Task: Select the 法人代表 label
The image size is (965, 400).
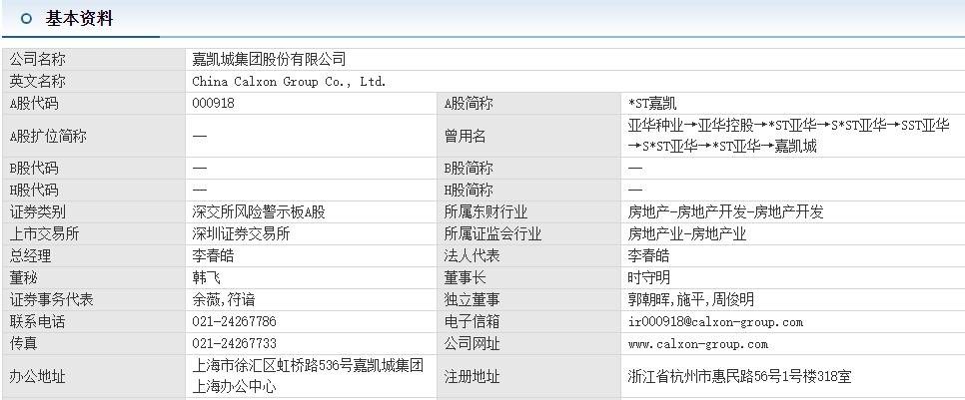Action: pos(473,256)
